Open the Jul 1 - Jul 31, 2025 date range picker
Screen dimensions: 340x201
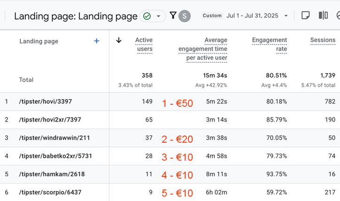point(257,15)
